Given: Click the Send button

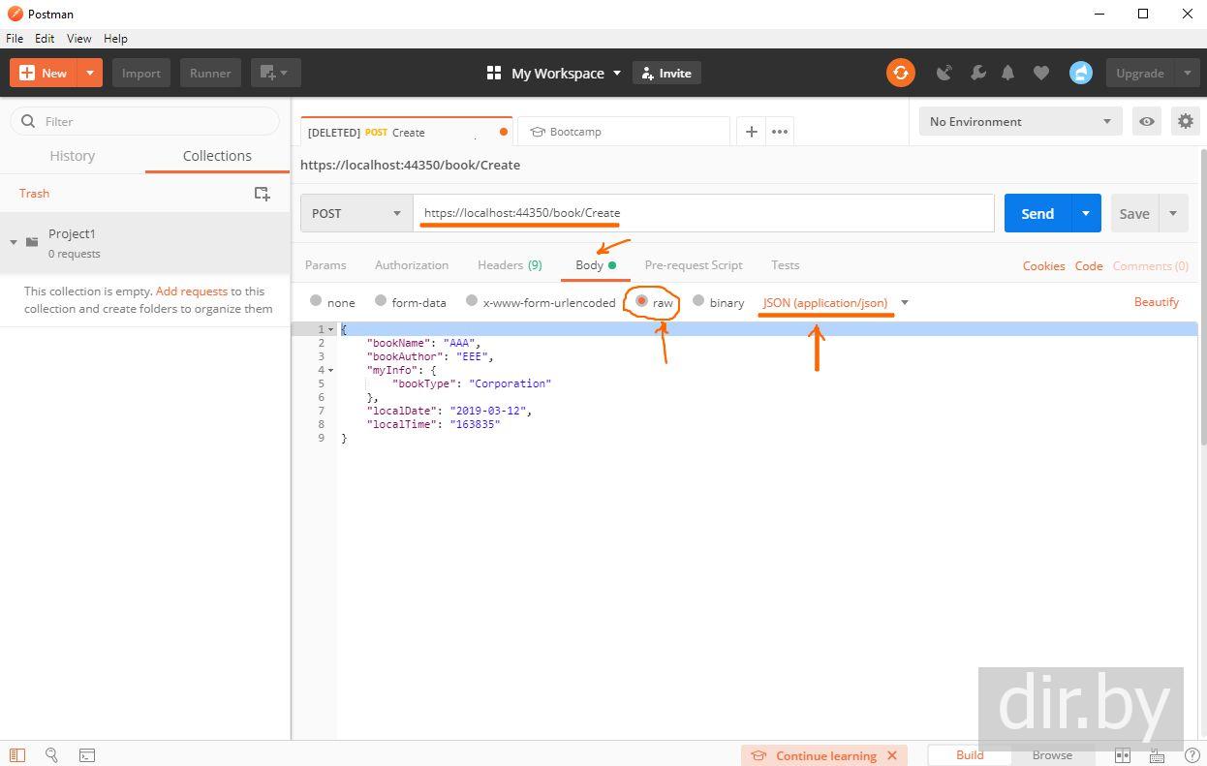Looking at the screenshot, I should click(1037, 213).
